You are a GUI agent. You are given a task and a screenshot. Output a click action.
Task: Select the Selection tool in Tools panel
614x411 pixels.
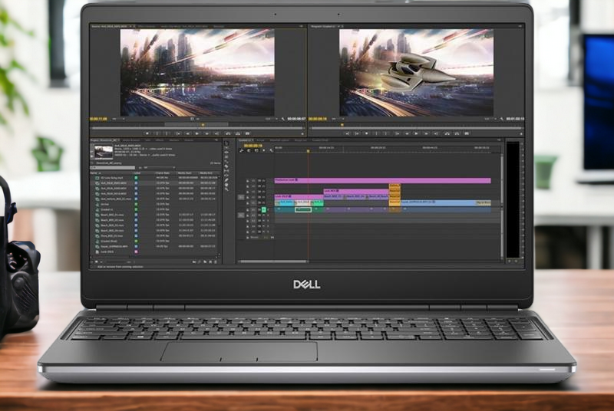point(226,143)
